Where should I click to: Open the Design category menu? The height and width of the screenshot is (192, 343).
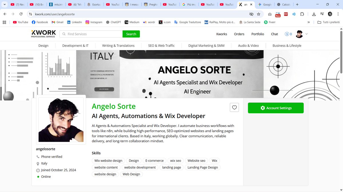tap(43, 46)
